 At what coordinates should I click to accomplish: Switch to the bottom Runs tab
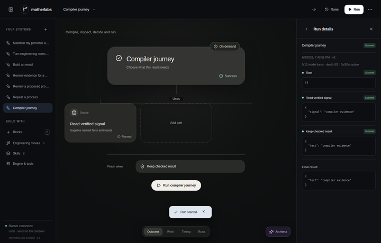point(202,231)
